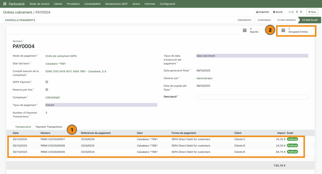
Task: Toggle the Reserva per lots checkbox
Action: (x=47, y=90)
